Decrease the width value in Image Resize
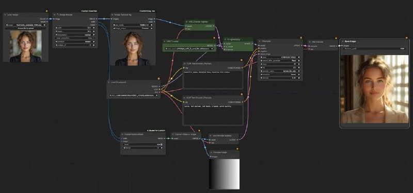Viewport: 413px width, 193px height. tap(57, 28)
